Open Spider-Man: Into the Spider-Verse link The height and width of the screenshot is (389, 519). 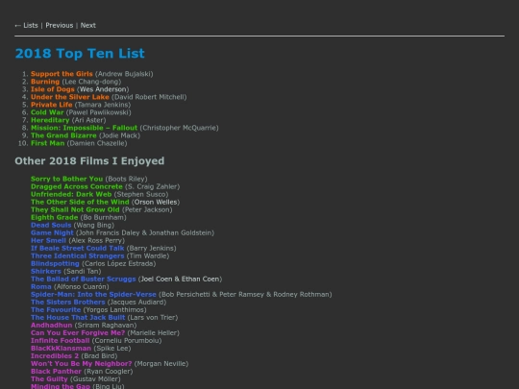[93, 295]
